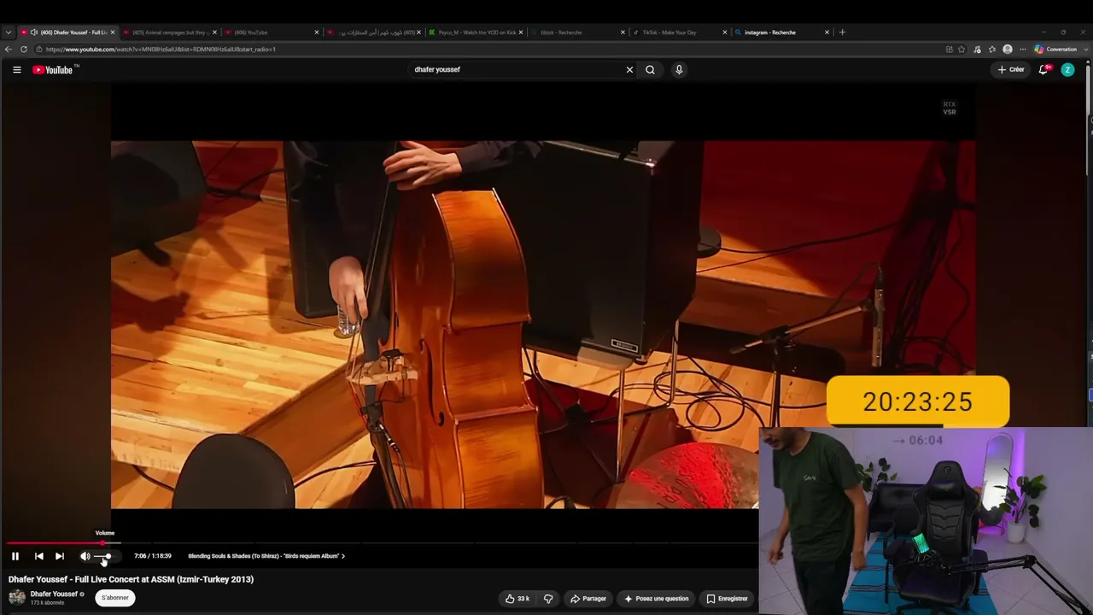Image resolution: width=1093 pixels, height=615 pixels.
Task: Click the '173 k abonnés' subscriber count
Action: pos(48,603)
